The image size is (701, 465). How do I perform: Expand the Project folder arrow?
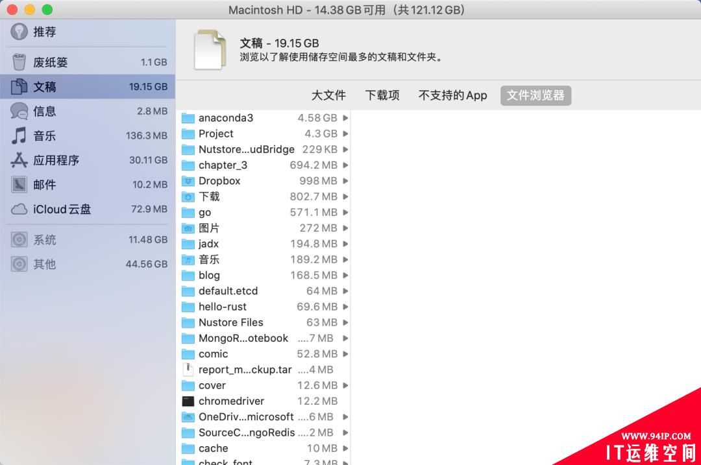click(345, 134)
